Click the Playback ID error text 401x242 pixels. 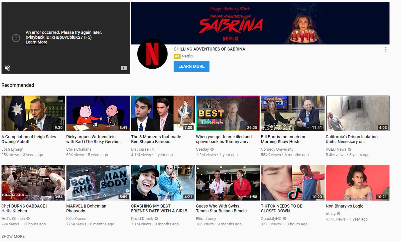click(58, 37)
